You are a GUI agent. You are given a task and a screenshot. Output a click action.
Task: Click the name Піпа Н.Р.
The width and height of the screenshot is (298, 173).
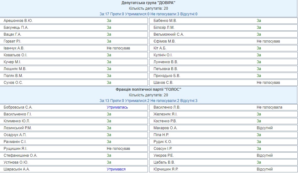[x=161, y=135]
